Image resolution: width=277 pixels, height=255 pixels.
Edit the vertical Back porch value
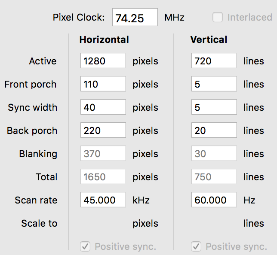pyautogui.click(x=214, y=131)
